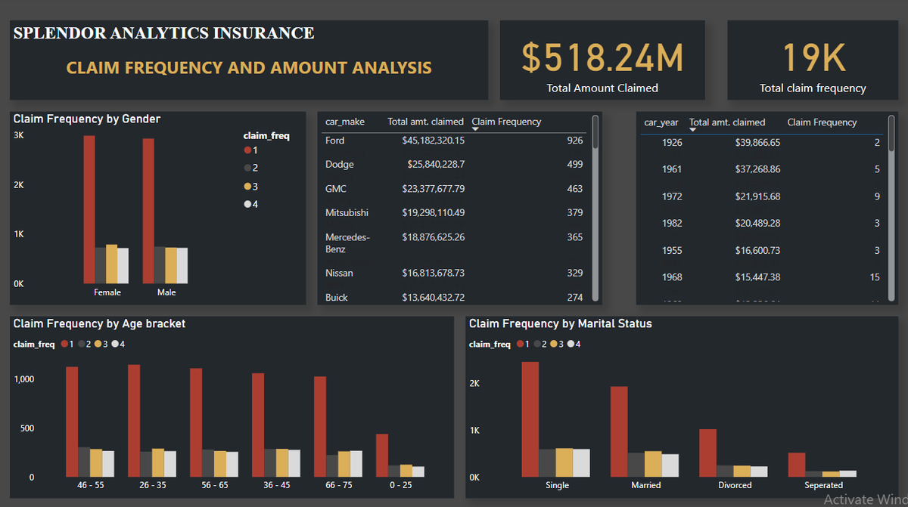908x507 pixels.
Task: Select the Buick cell
Action: 337,298
